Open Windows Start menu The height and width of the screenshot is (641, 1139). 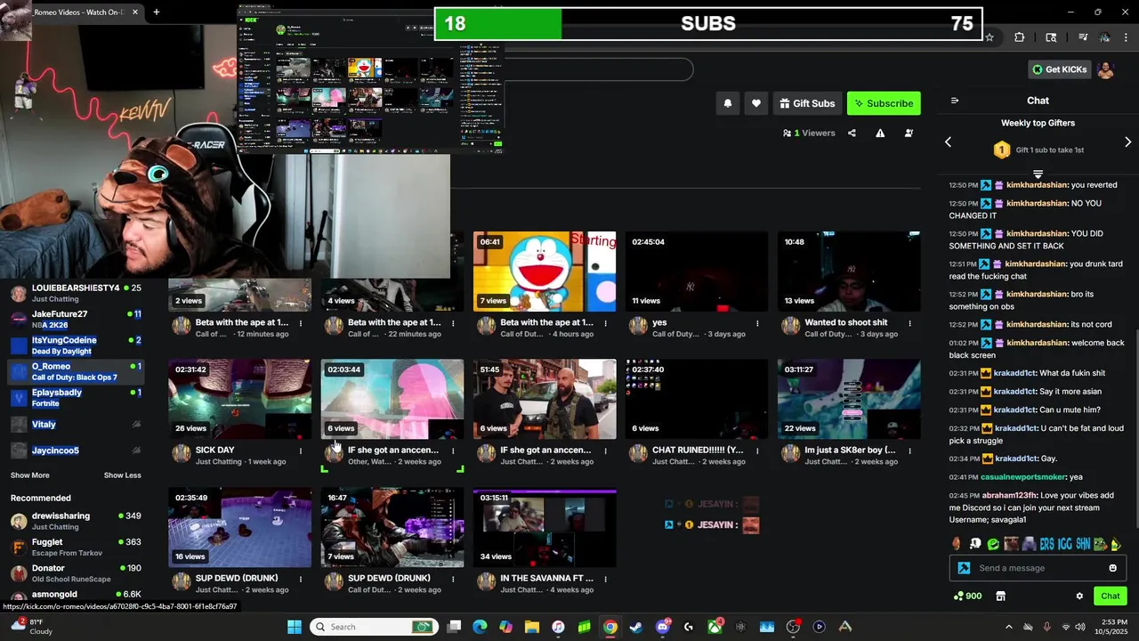click(294, 627)
